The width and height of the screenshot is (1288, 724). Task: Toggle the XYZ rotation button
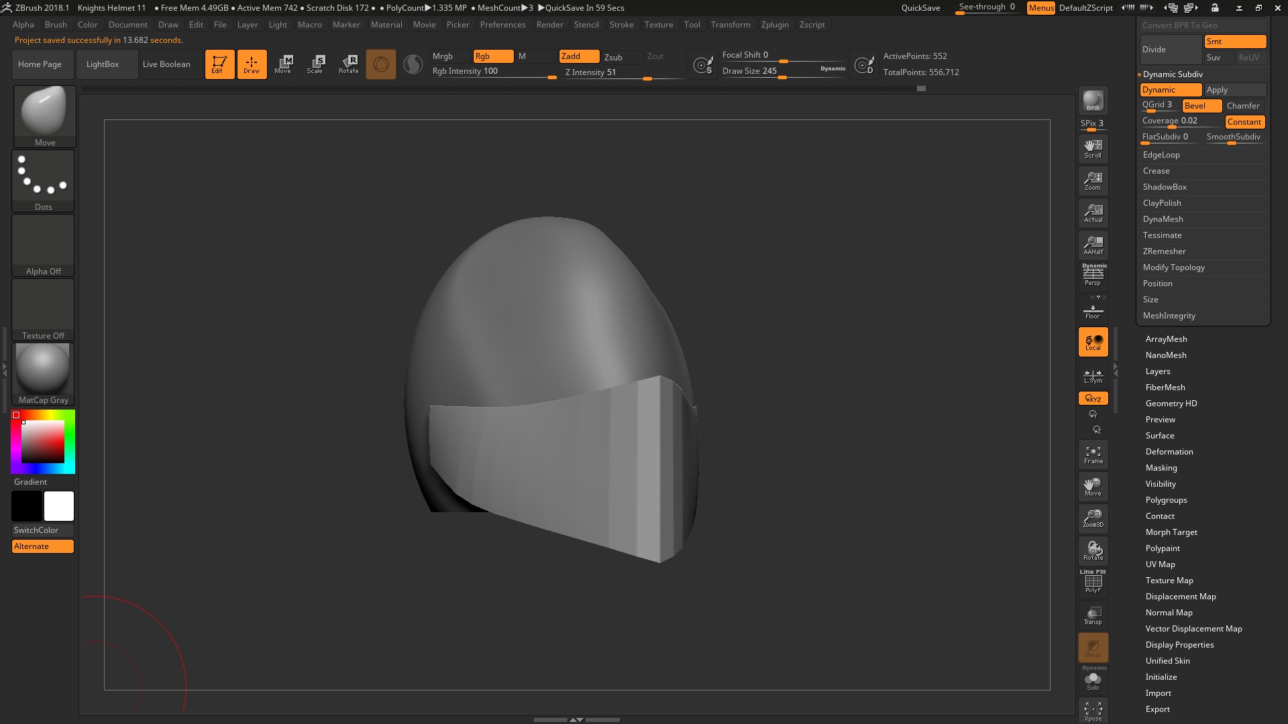click(x=1093, y=398)
